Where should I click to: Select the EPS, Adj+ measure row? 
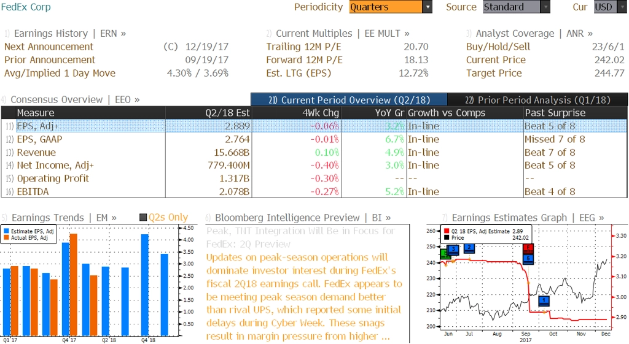314,126
